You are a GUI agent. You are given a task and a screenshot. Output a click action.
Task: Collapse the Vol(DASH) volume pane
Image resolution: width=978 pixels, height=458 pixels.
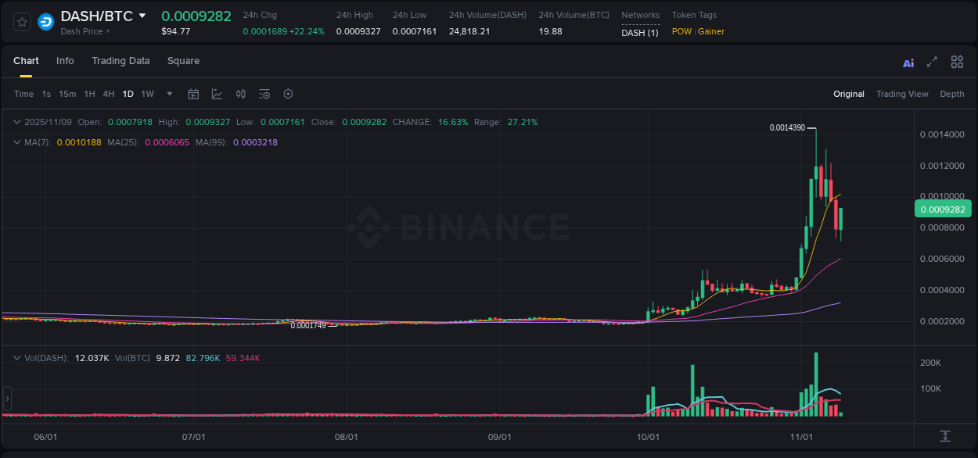pos(16,356)
